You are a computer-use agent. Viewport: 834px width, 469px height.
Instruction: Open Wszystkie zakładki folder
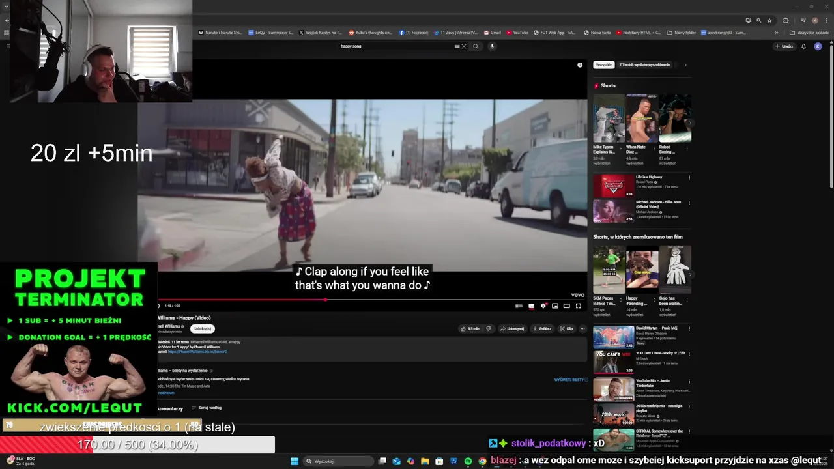(809, 32)
